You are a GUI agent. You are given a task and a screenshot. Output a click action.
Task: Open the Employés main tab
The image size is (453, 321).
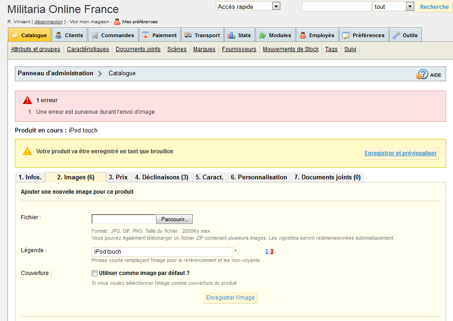click(x=317, y=35)
